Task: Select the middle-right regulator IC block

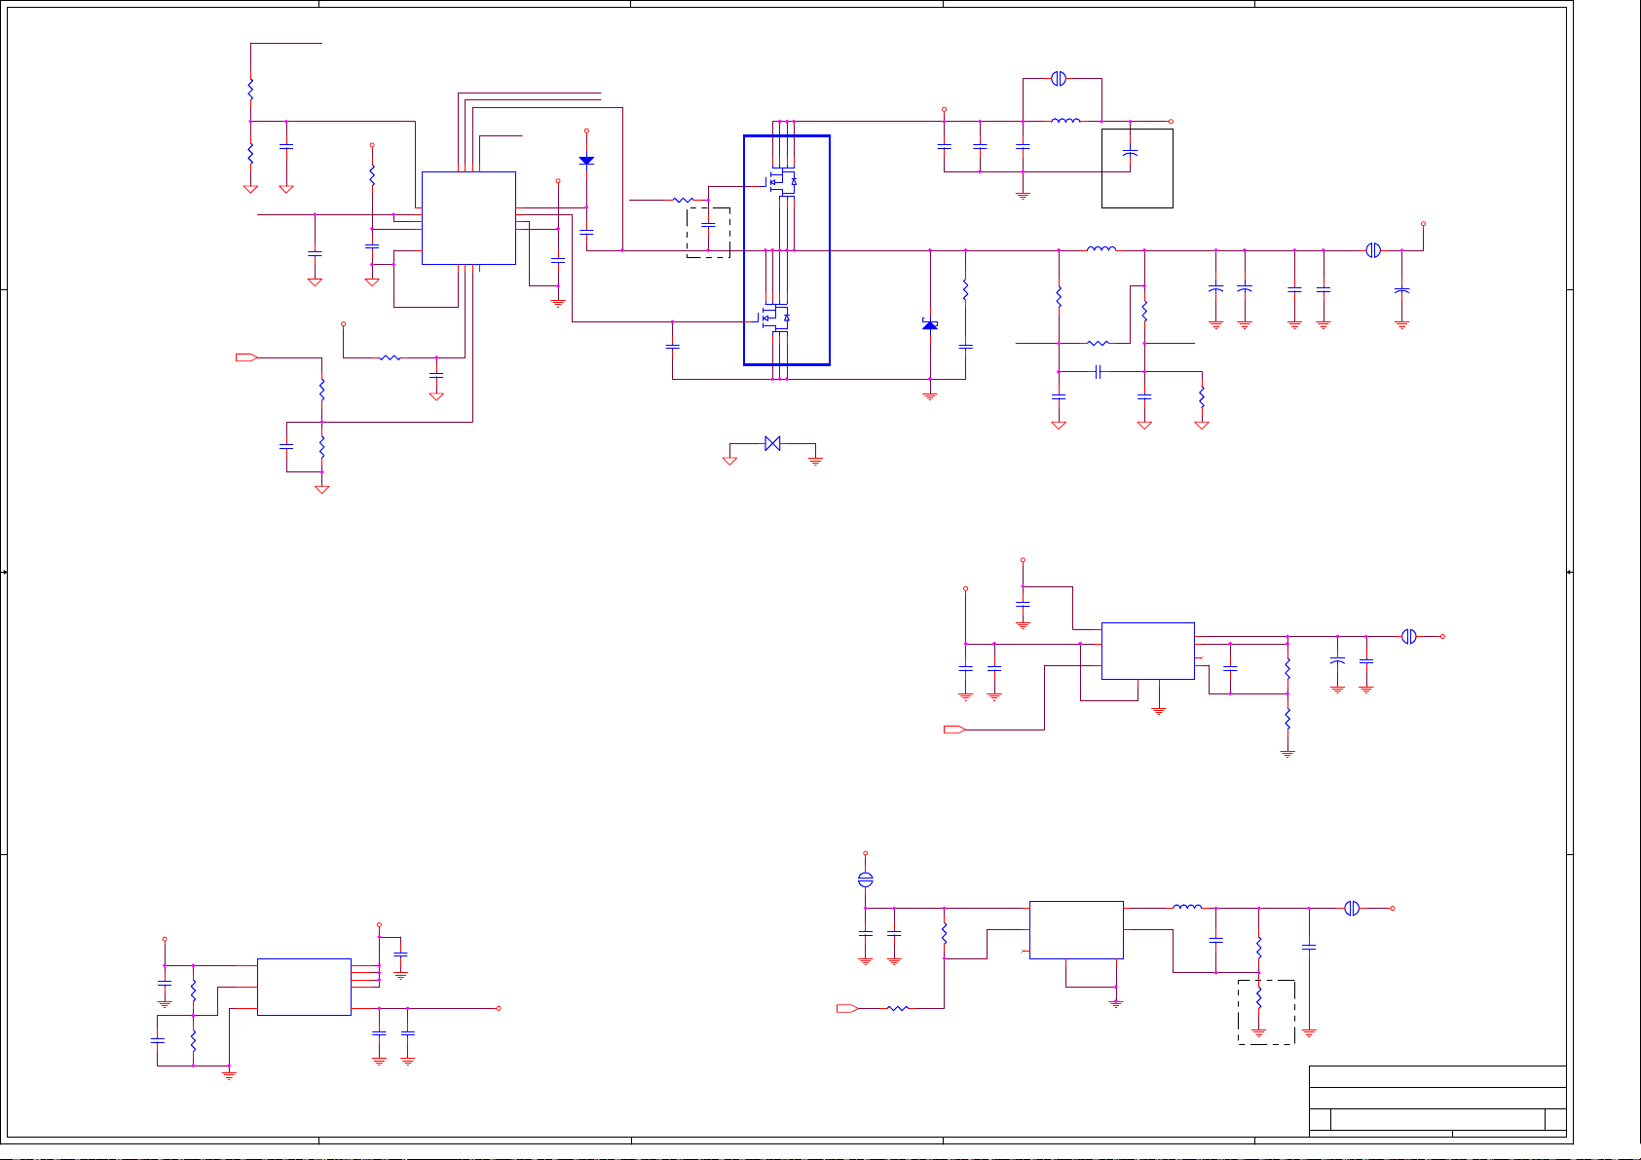Action: [x=1148, y=651]
